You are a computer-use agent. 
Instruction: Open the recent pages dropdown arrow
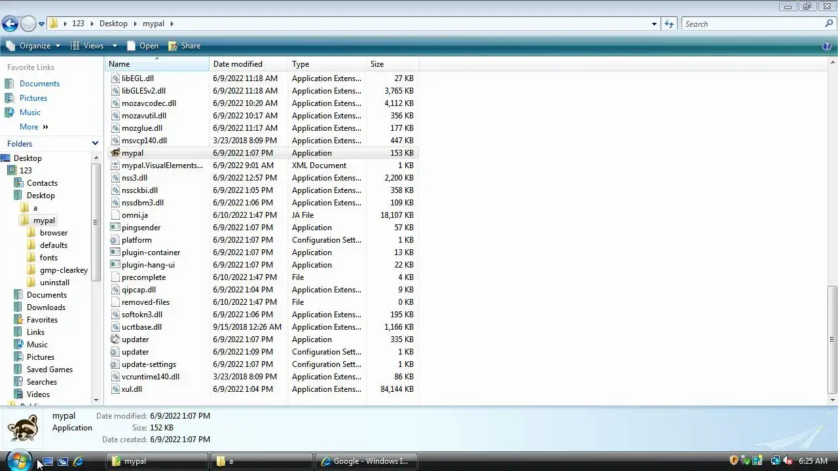click(x=41, y=24)
